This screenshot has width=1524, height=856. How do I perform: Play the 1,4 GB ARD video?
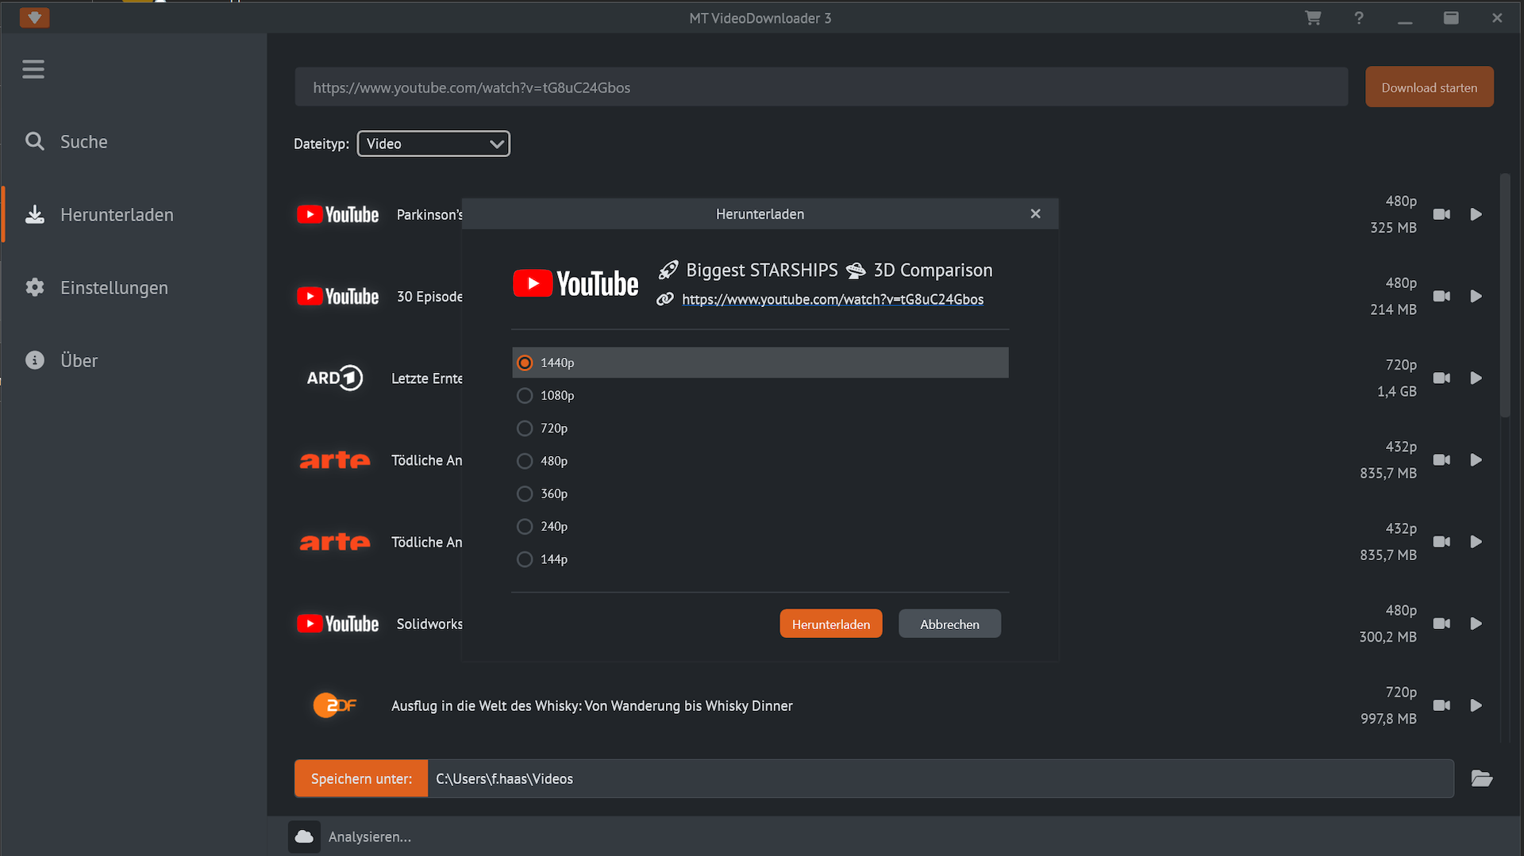[x=1476, y=378]
